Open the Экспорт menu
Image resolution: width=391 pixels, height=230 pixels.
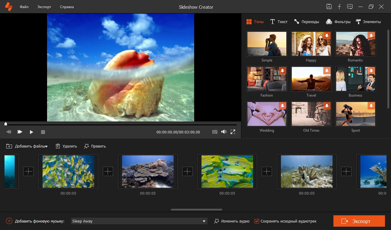click(44, 7)
